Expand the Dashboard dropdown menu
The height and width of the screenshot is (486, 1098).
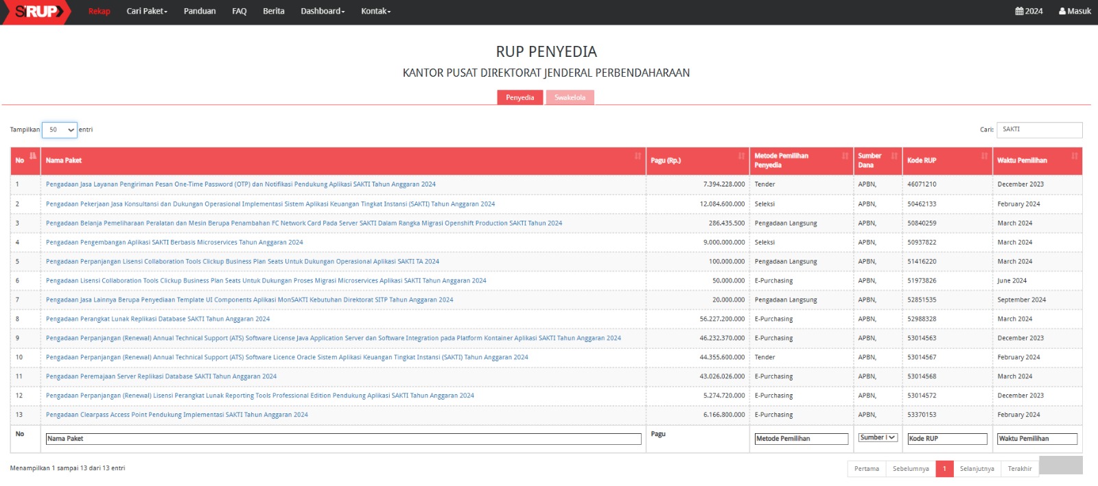click(323, 11)
